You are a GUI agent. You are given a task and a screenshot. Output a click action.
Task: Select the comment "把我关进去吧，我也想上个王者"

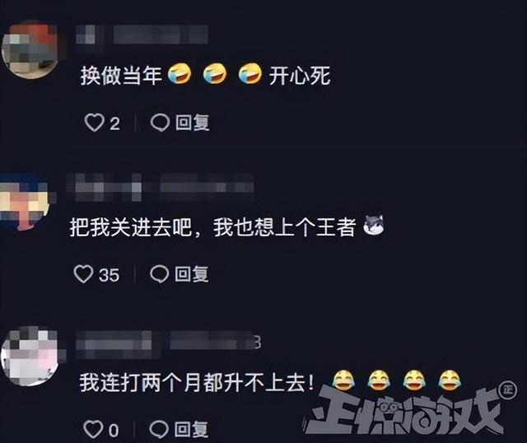point(212,227)
